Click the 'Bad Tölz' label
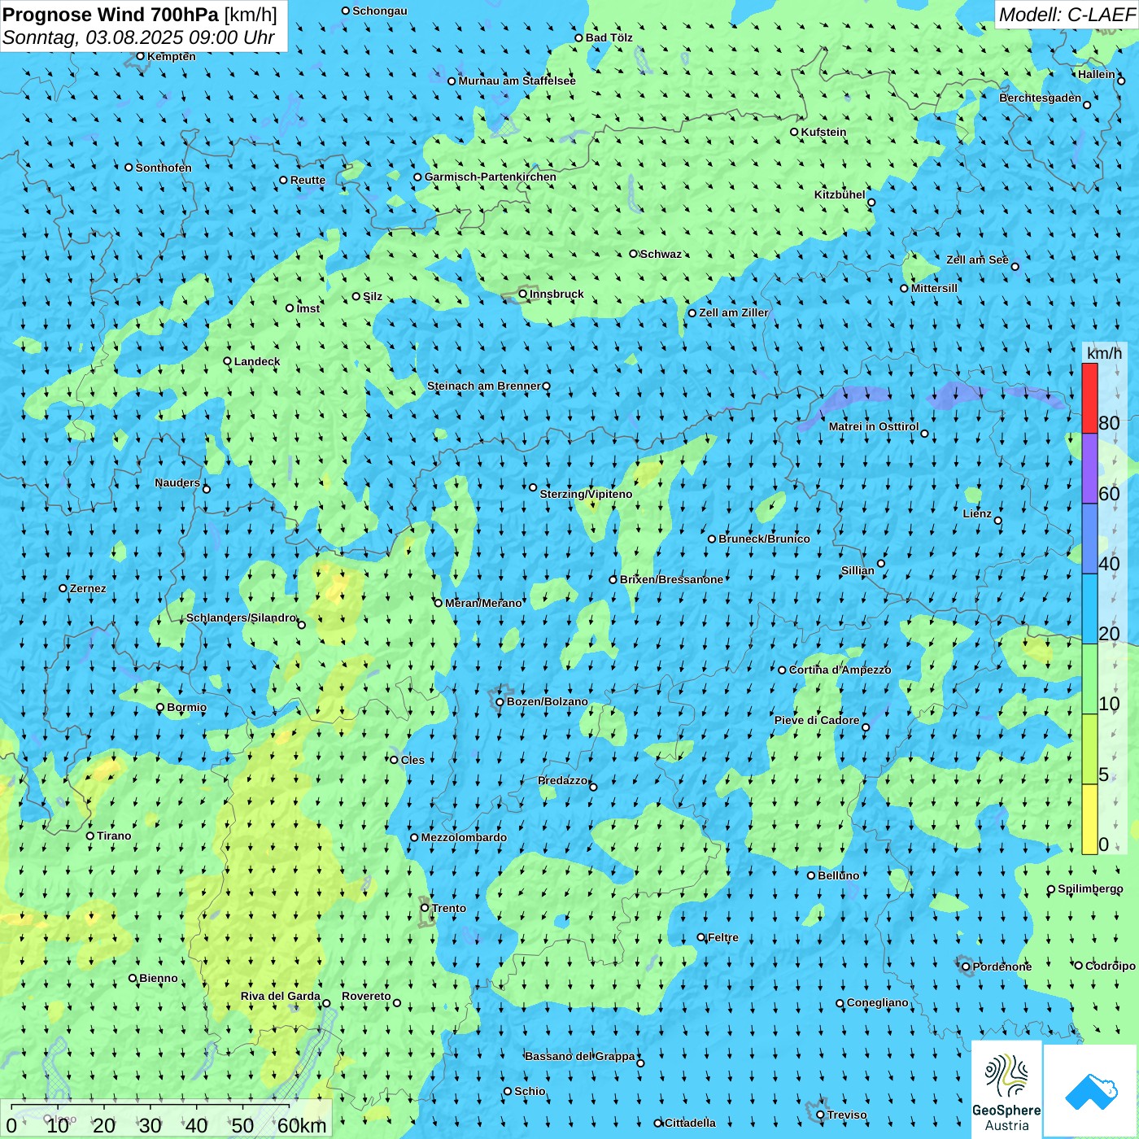This screenshot has height=1139, width=1139. pyautogui.click(x=609, y=37)
